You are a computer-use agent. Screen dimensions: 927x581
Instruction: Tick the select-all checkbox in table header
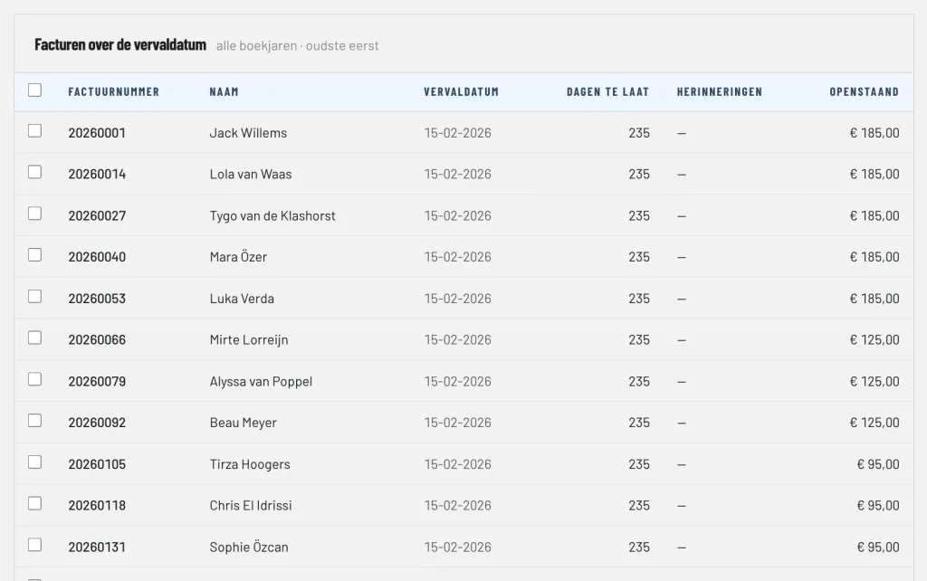(x=35, y=90)
